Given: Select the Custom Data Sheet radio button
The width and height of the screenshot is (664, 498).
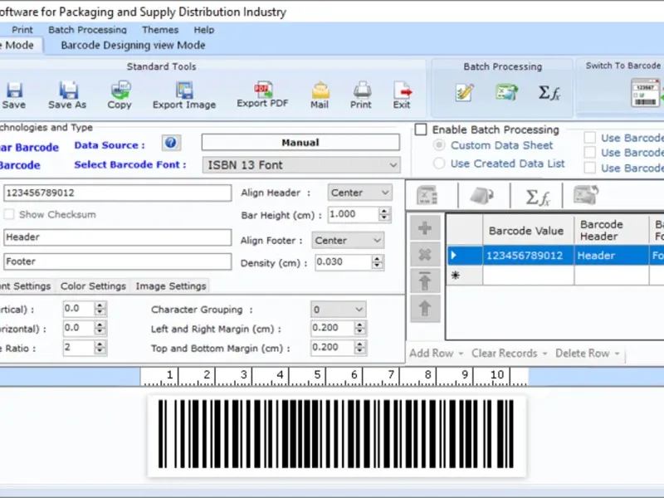Looking at the screenshot, I should click(439, 145).
